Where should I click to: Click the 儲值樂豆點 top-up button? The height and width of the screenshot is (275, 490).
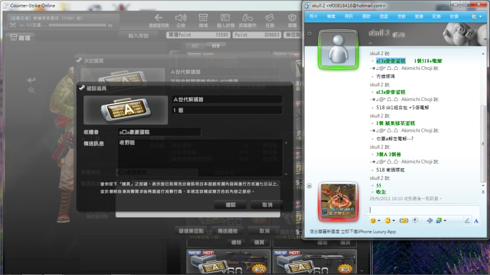(191, 231)
